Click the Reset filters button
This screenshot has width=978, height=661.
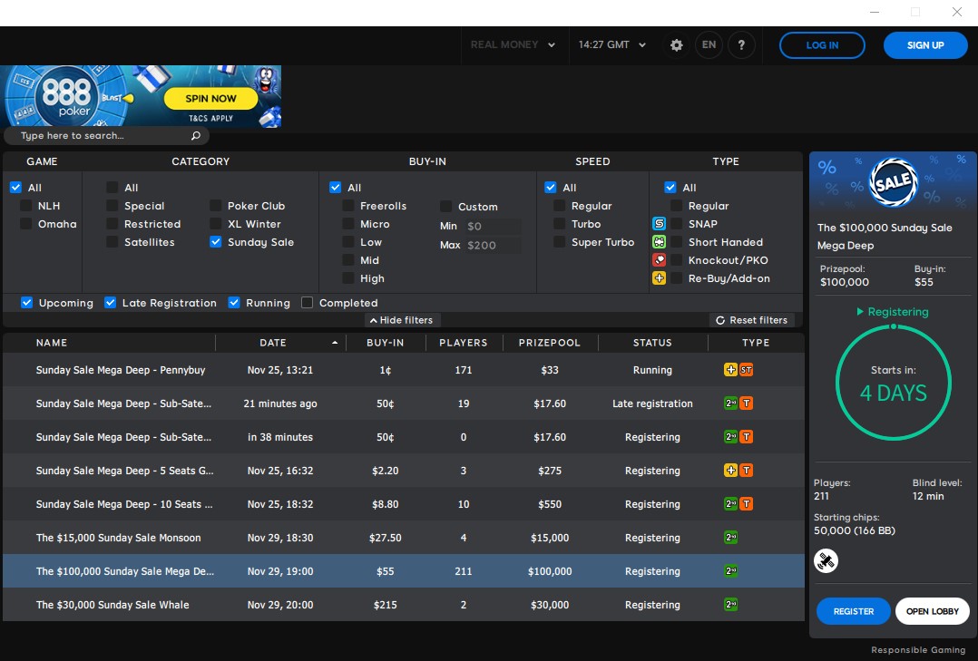751,320
